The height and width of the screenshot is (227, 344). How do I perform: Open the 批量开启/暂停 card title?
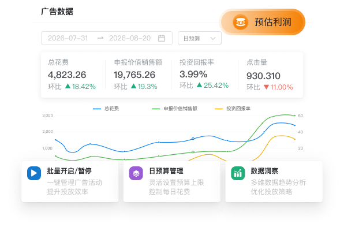(x=69, y=171)
